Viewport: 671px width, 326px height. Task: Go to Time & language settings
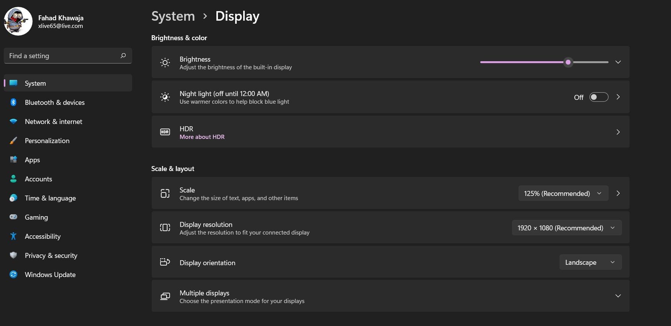pos(50,198)
